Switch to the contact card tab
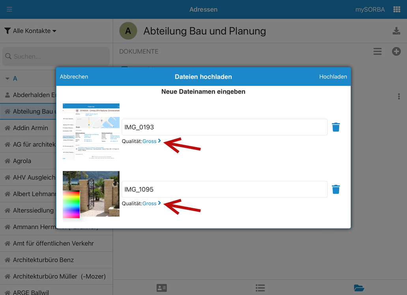 [162, 288]
